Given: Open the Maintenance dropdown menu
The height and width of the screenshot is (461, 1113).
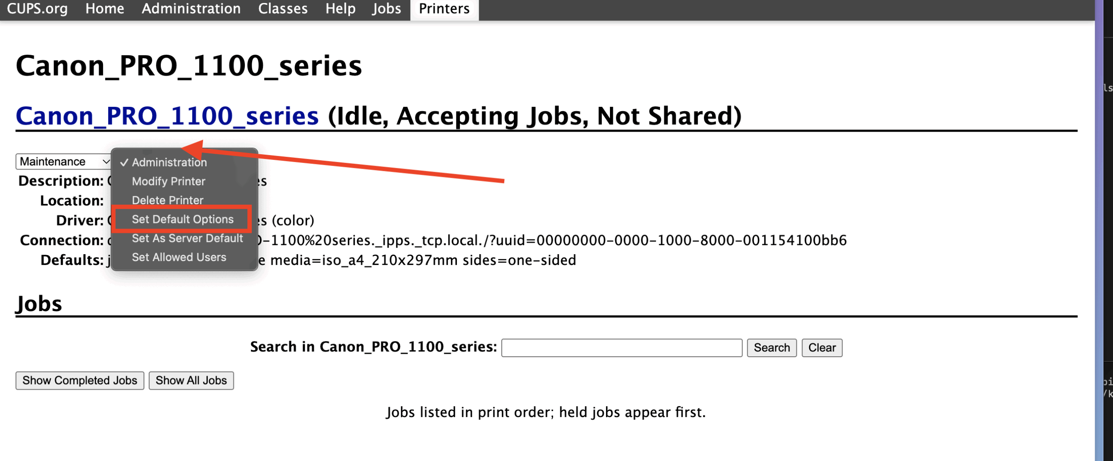Looking at the screenshot, I should (x=63, y=162).
